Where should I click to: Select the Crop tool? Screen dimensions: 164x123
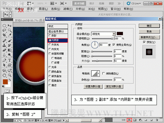point(4,35)
